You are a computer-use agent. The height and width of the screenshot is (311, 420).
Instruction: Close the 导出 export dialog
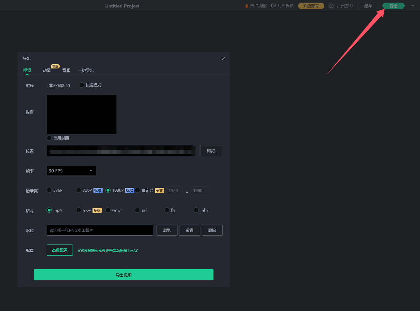[223, 59]
